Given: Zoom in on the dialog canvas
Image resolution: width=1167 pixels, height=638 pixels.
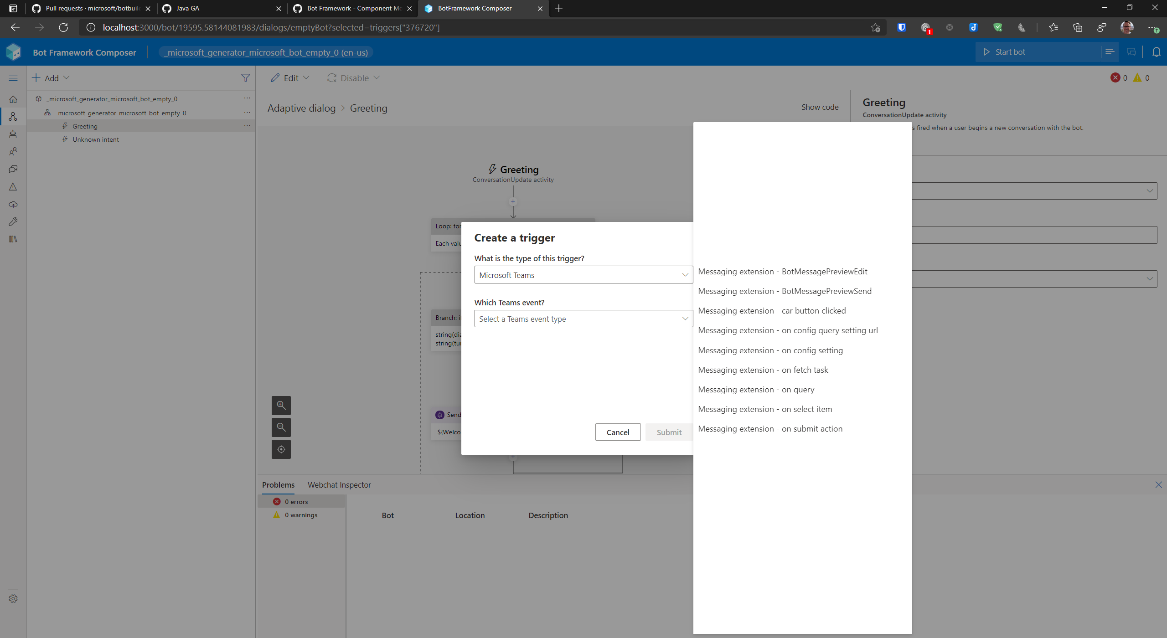Looking at the screenshot, I should (x=281, y=405).
